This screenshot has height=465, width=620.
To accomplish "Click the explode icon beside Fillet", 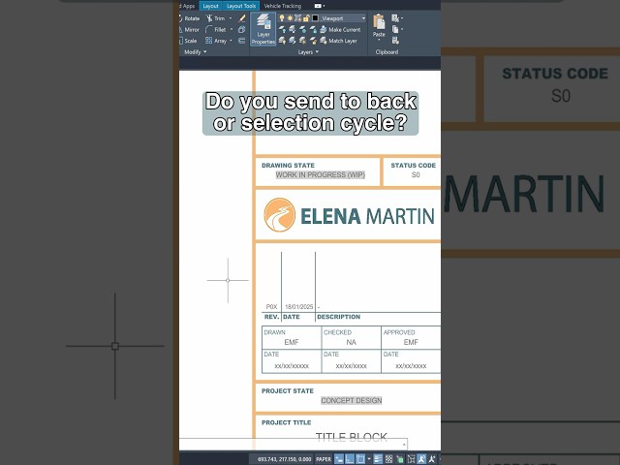I will [x=241, y=30].
